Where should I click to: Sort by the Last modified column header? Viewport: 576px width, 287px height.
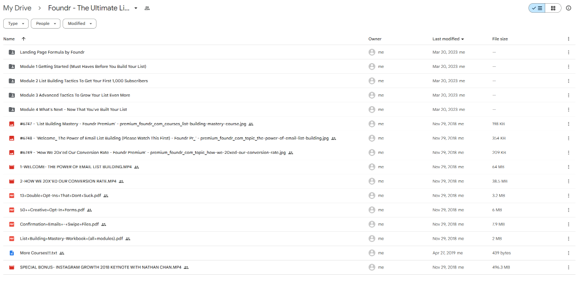(x=446, y=39)
